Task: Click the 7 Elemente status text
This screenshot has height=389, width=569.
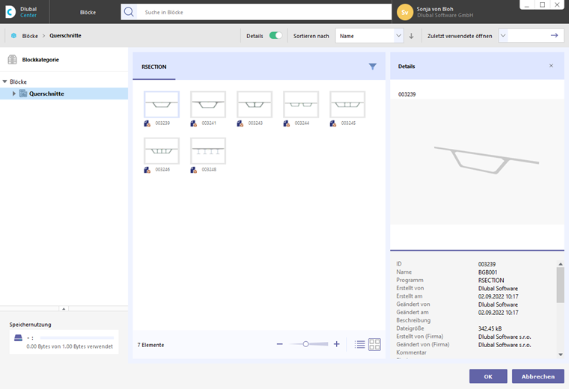Action: (x=150, y=345)
